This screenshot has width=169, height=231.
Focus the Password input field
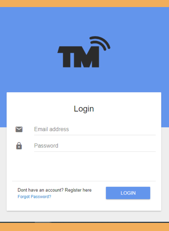[95, 146]
